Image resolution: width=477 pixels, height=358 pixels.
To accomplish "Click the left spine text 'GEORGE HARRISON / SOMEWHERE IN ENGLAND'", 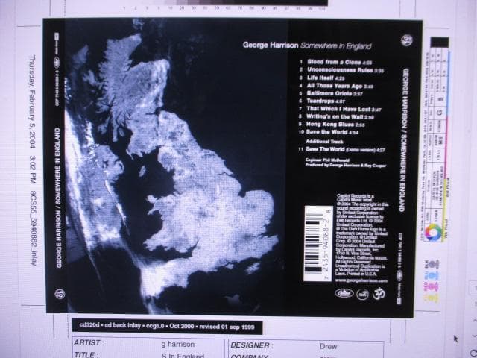I will click(58, 198).
